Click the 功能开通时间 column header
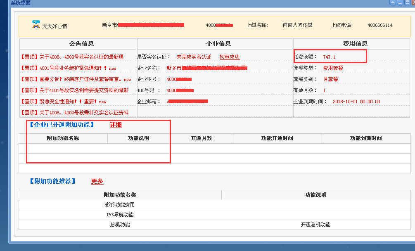 click(x=277, y=138)
